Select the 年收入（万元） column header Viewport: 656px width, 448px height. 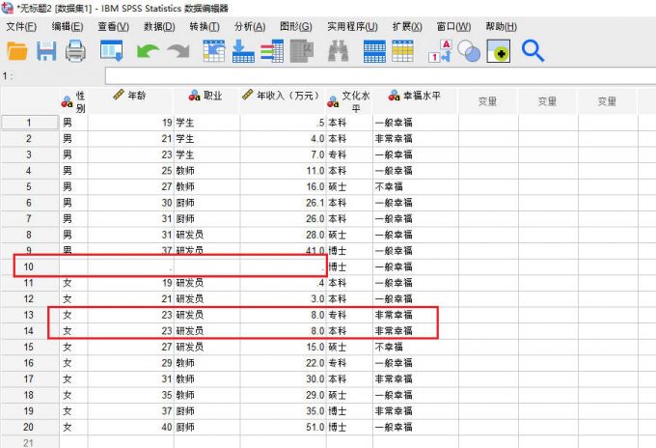(284, 101)
